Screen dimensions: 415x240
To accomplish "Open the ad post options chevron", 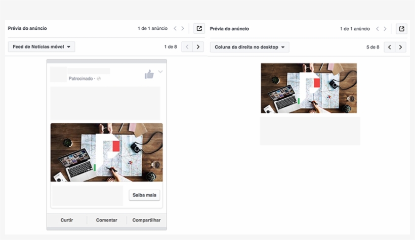I will (x=160, y=72).
